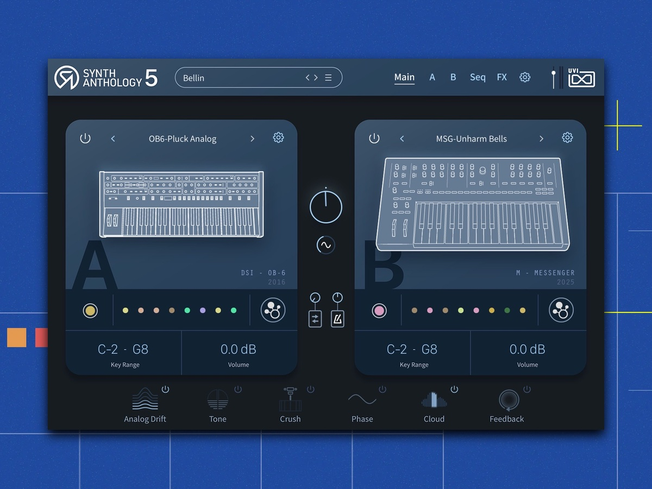Click layer A large yellow color circle
The height and width of the screenshot is (489, 652).
[90, 311]
